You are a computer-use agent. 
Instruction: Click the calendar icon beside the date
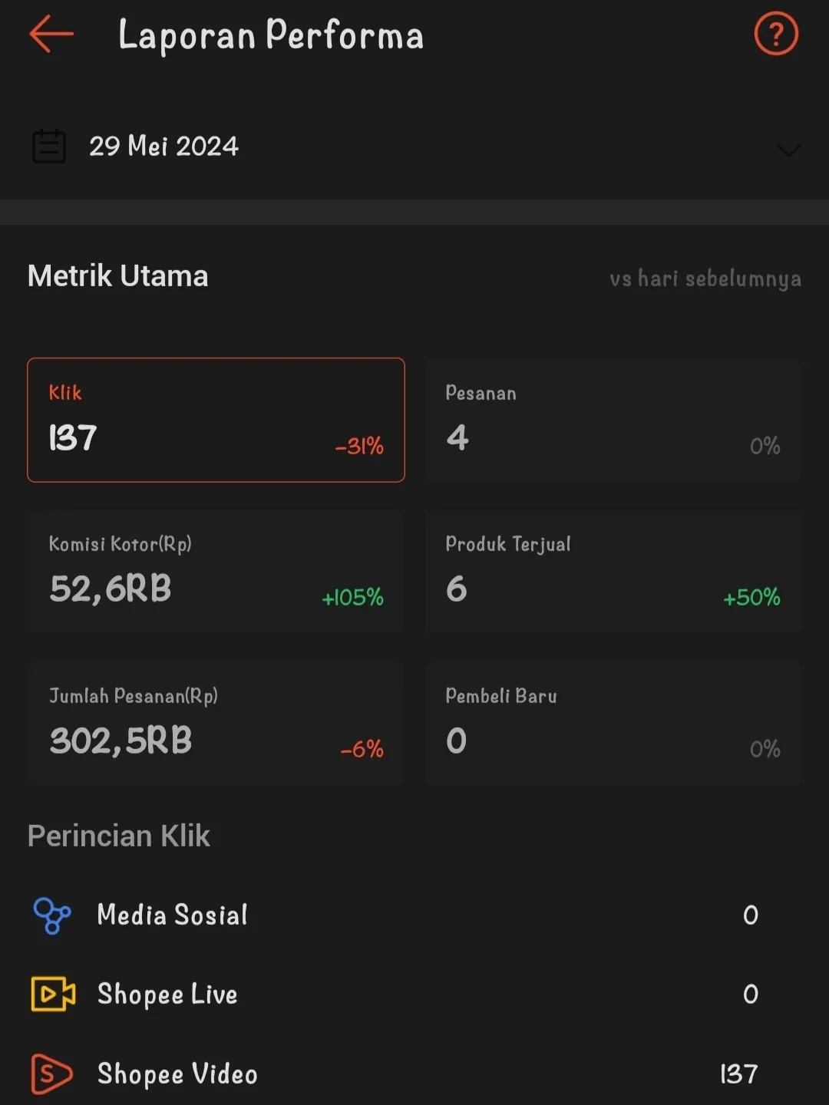[49, 146]
